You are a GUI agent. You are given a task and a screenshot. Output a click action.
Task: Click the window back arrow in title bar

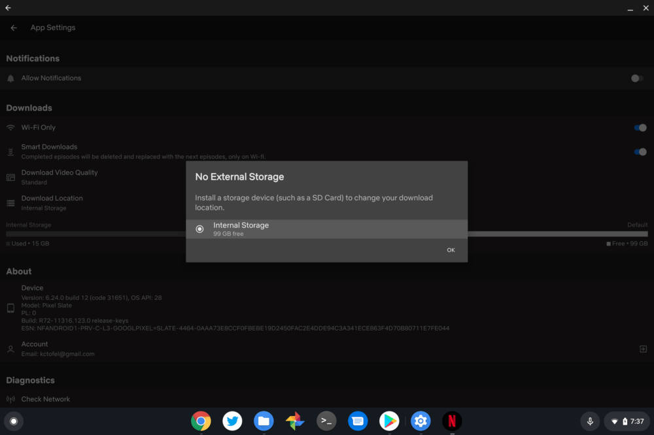[x=8, y=7]
